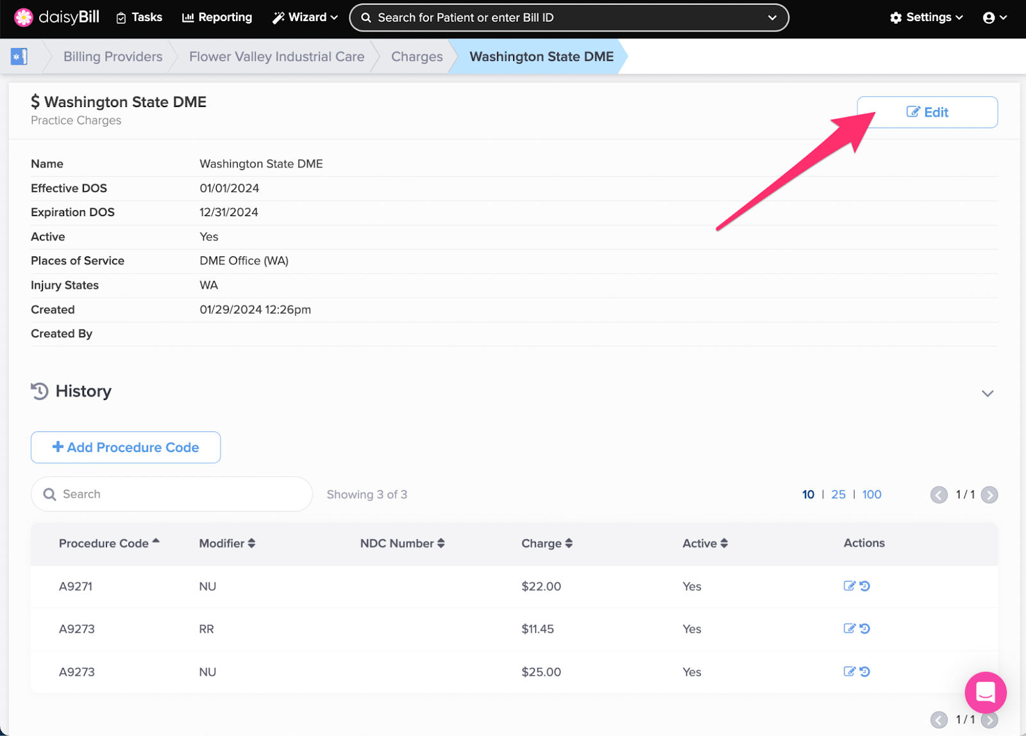The image size is (1026, 736).
Task: Click the A9271 procedure code cell
Action: click(76, 586)
